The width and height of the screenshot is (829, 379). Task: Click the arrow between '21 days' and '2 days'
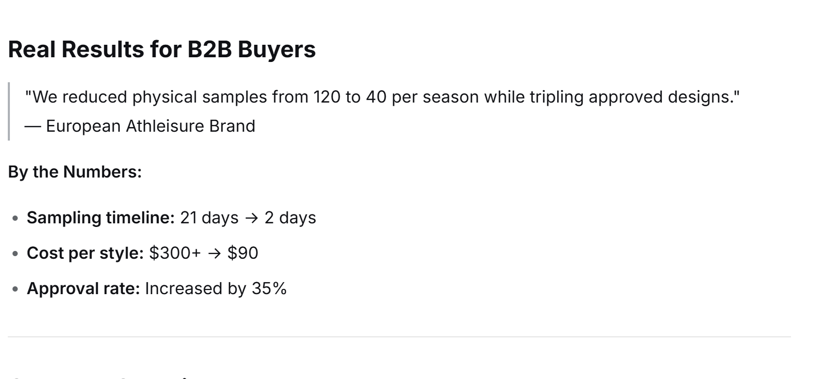(x=252, y=218)
